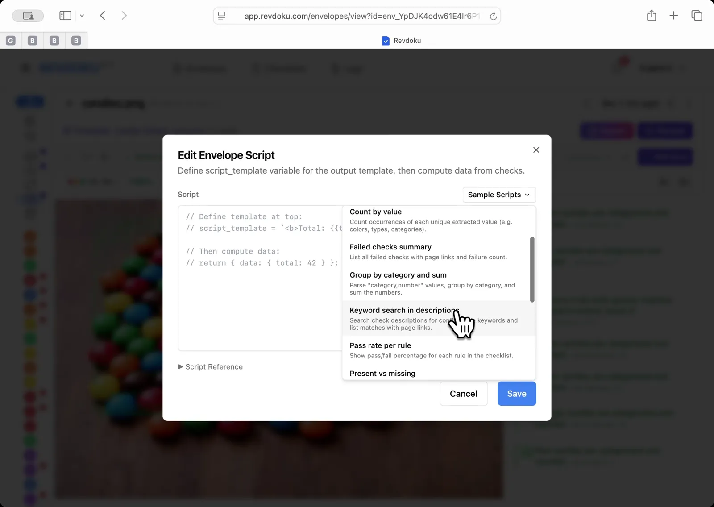
Task: Choose Failed checks summary script
Action: click(x=431, y=252)
